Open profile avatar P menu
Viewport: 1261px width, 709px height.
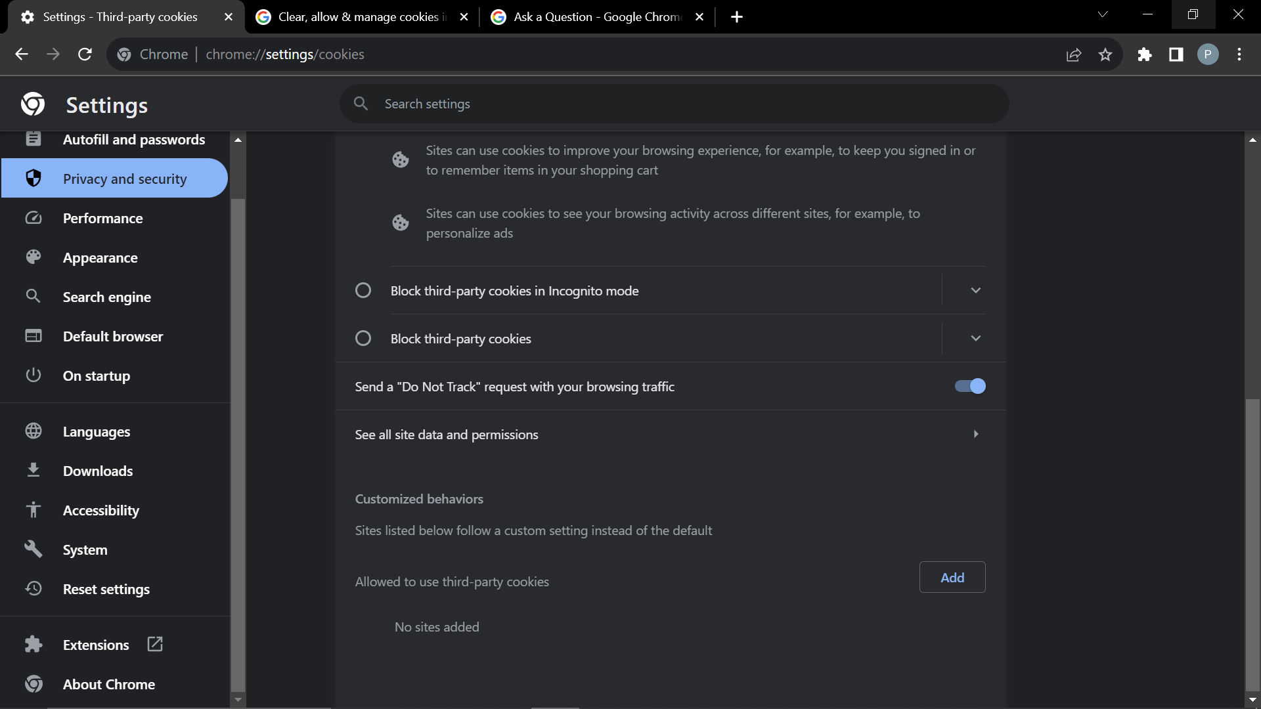1208,54
